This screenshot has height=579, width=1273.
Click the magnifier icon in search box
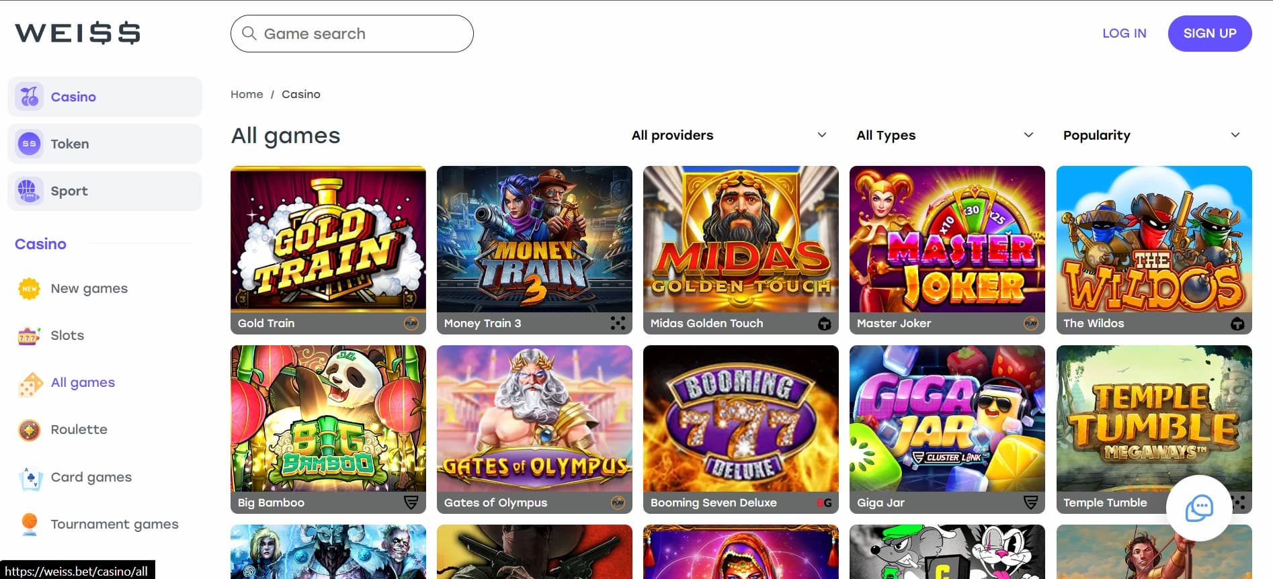(x=249, y=33)
